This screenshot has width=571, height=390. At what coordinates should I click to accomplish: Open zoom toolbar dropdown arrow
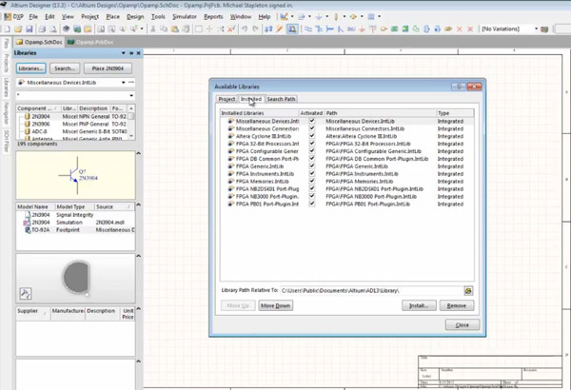142,29
